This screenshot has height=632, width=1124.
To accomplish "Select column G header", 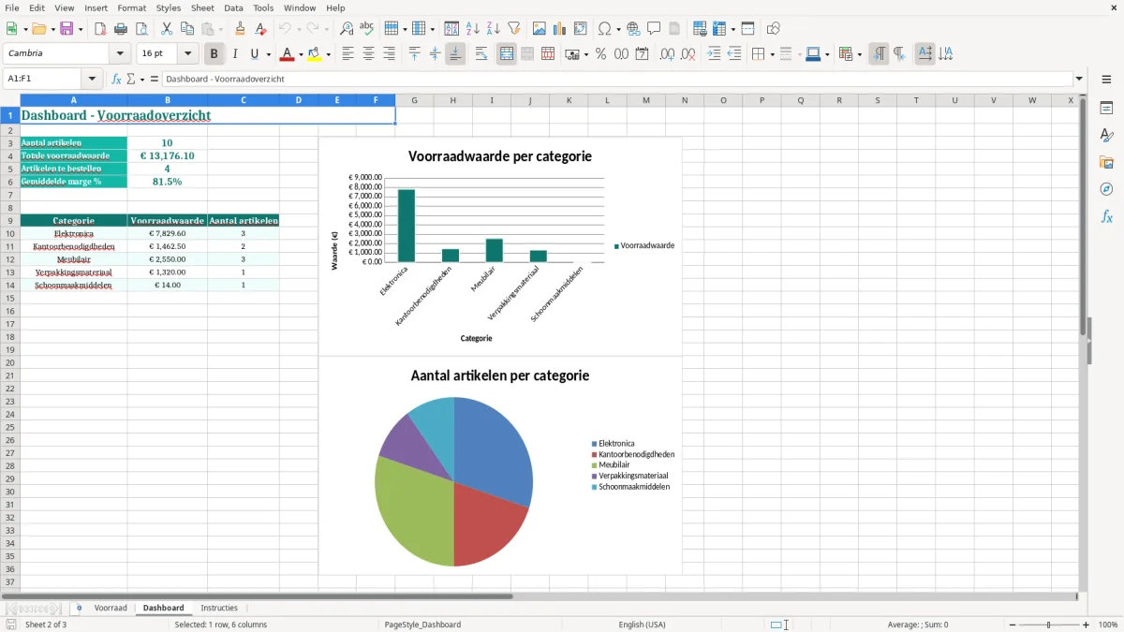I will [x=414, y=100].
